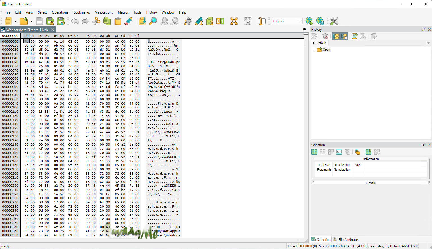Viewport: 432px width, 249px height.
Task: Click the grey Save floppy icon
Action: tap(39, 21)
